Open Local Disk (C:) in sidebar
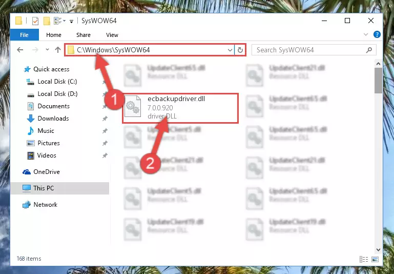Viewport: 394px width, 274px height. (x=57, y=82)
